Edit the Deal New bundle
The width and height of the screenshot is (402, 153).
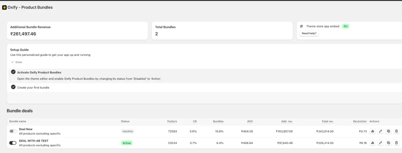(x=380, y=131)
